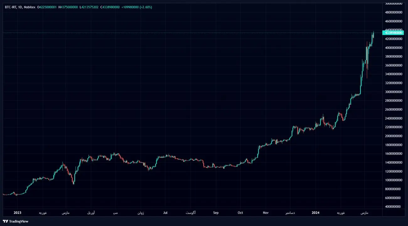Screen dimensions: 408x226
Task: Click the +2.60% change value in header
Action: click(146, 7)
